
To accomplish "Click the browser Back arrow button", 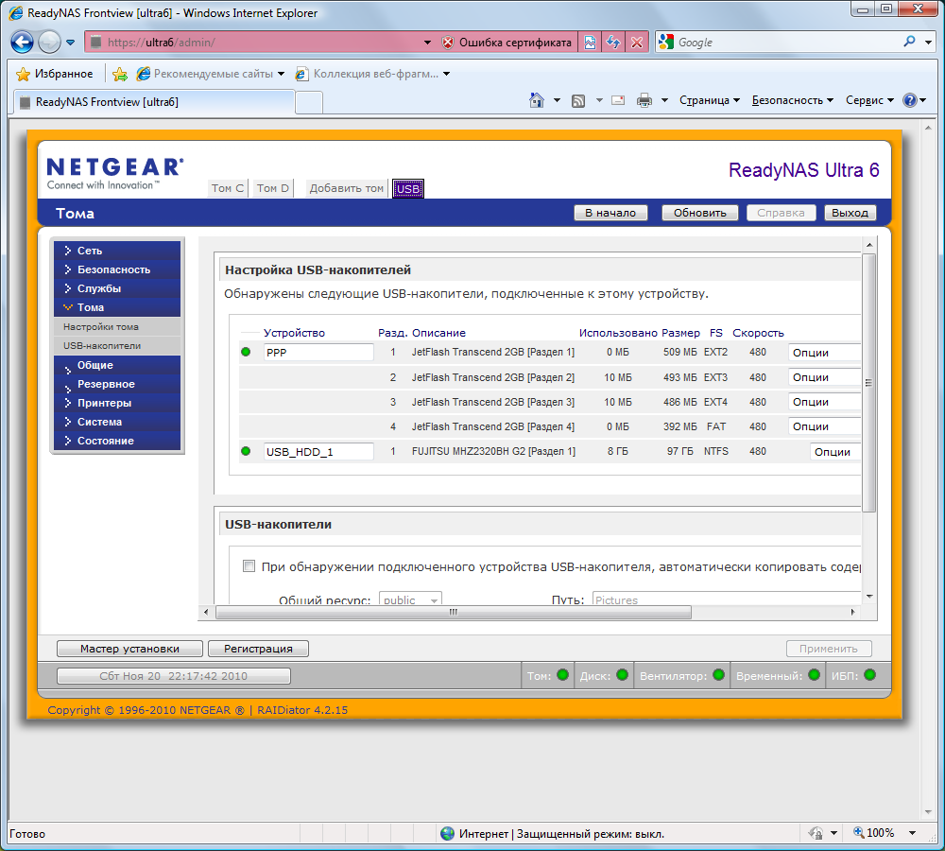I will tap(23, 43).
